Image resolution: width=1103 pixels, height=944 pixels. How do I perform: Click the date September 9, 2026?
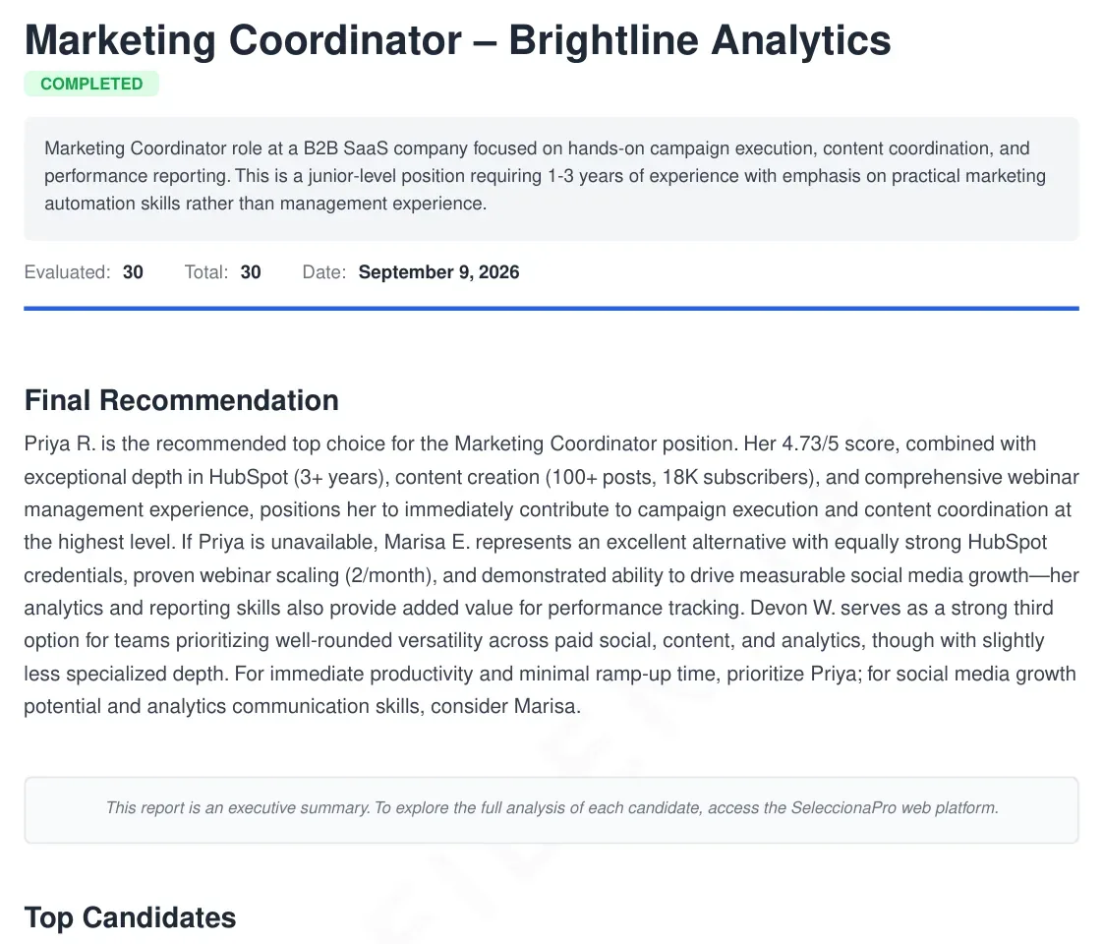pos(439,272)
